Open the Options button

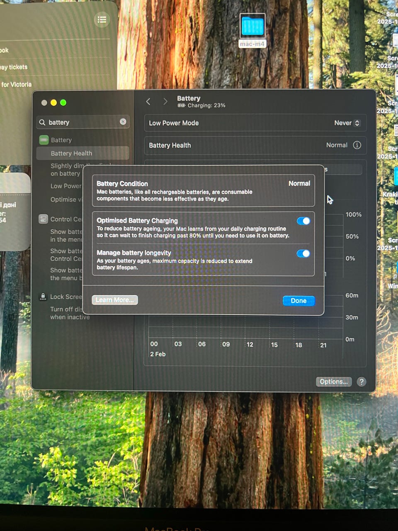(333, 382)
